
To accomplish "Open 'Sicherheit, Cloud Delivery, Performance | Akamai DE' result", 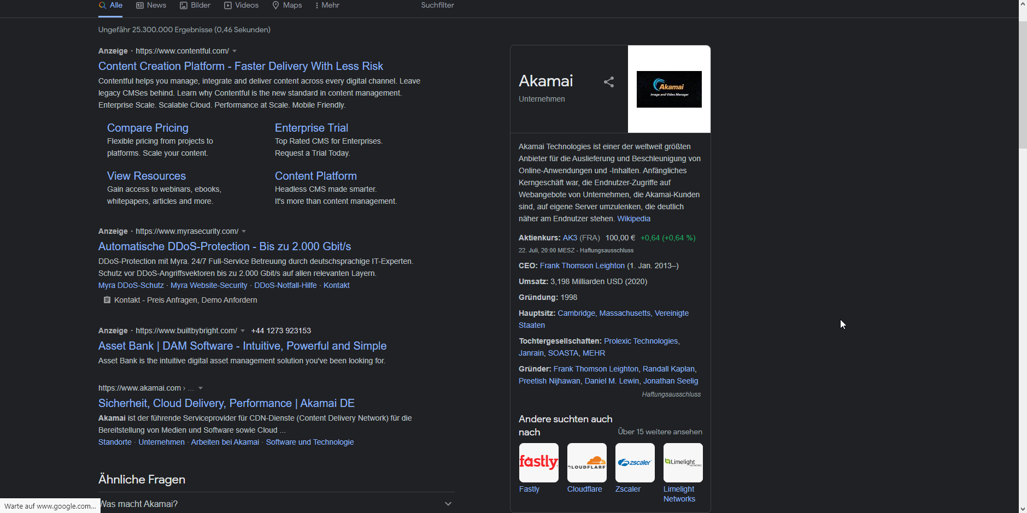I will (x=226, y=403).
